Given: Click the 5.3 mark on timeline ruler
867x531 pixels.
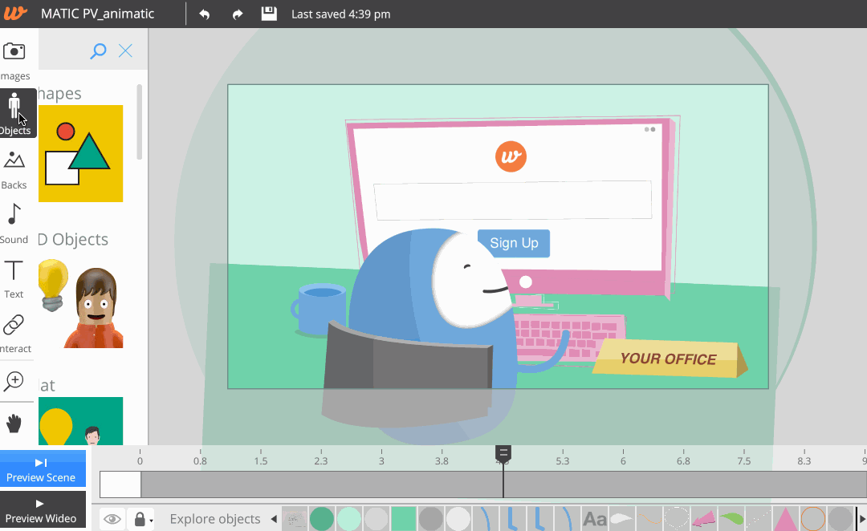Looking at the screenshot, I should 562,461.
